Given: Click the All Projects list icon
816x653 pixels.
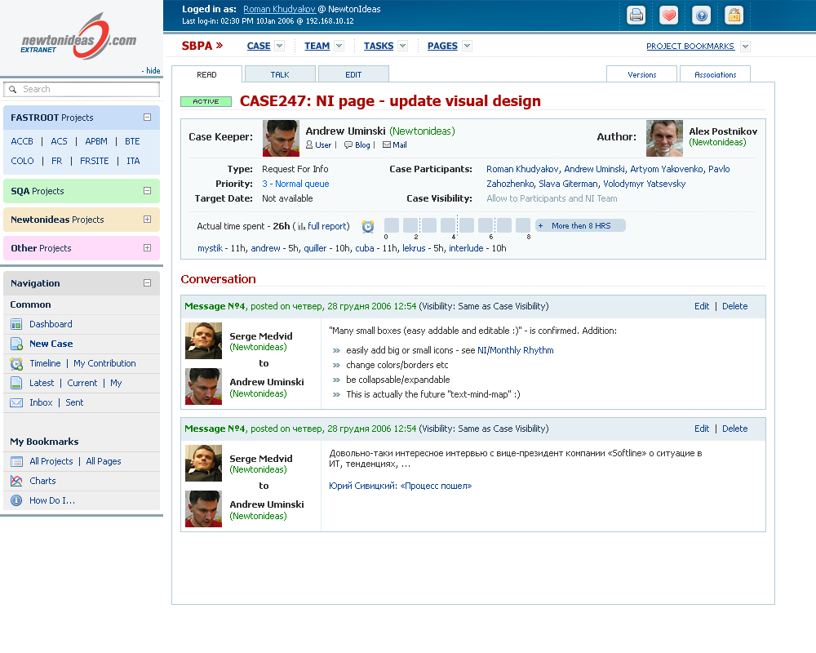Looking at the screenshot, I should 16,461.
